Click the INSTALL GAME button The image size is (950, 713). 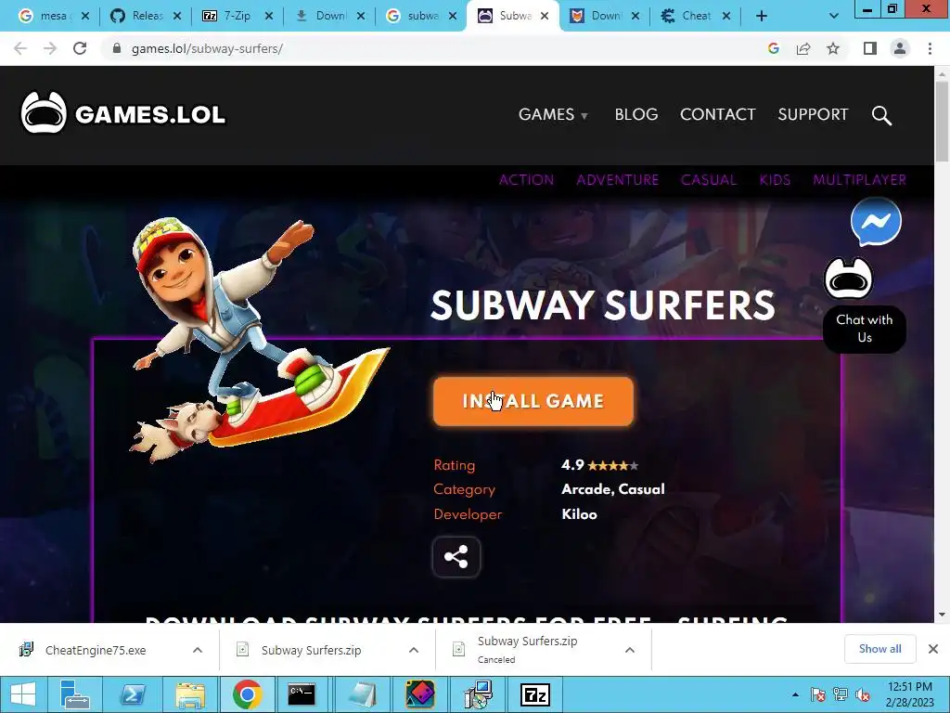coord(533,401)
